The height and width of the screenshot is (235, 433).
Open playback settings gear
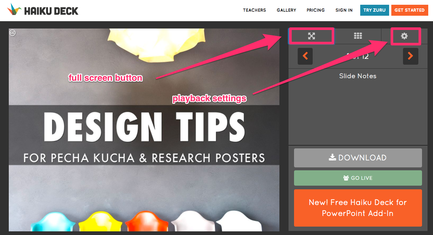[x=404, y=36]
